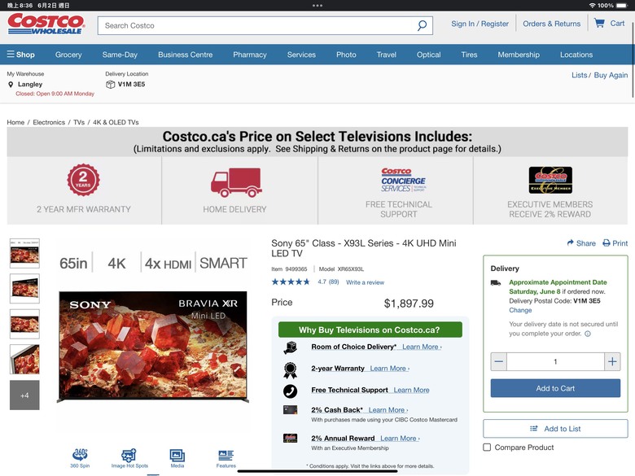Click the Room of Choice Delivery icon
The width and height of the screenshot is (635, 476).
[x=290, y=347]
